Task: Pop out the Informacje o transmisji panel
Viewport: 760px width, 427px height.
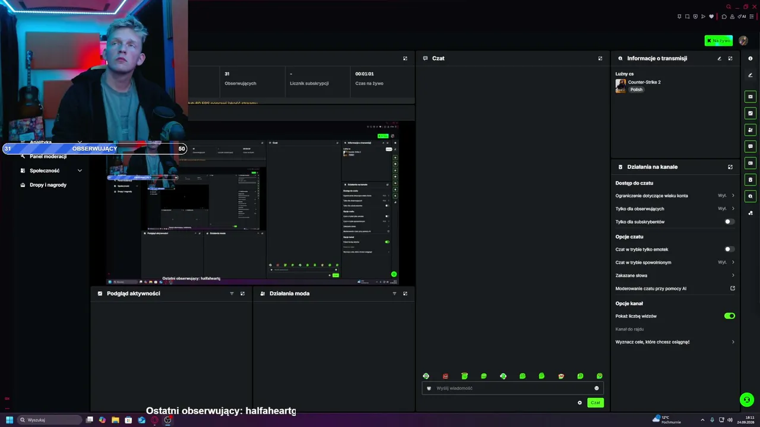Action: [730, 58]
